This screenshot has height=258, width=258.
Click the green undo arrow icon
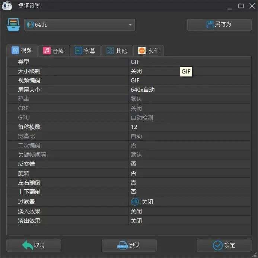point(28,245)
